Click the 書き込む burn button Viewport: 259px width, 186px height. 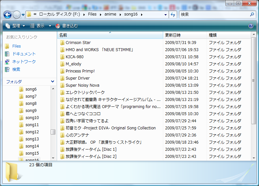click(67, 26)
